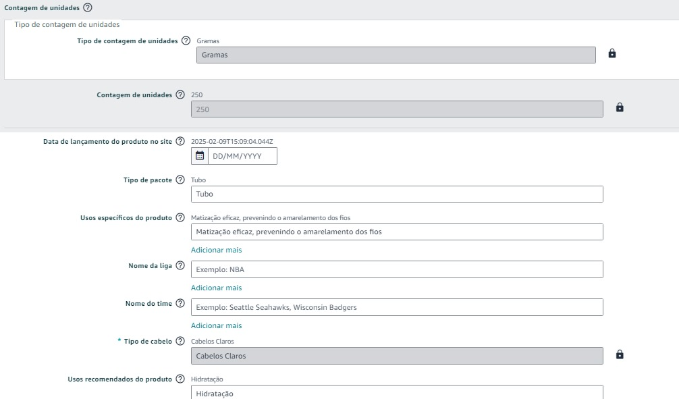Click the lock icon beside the 250 value
Viewport: 679px width, 399px height.
(x=620, y=107)
